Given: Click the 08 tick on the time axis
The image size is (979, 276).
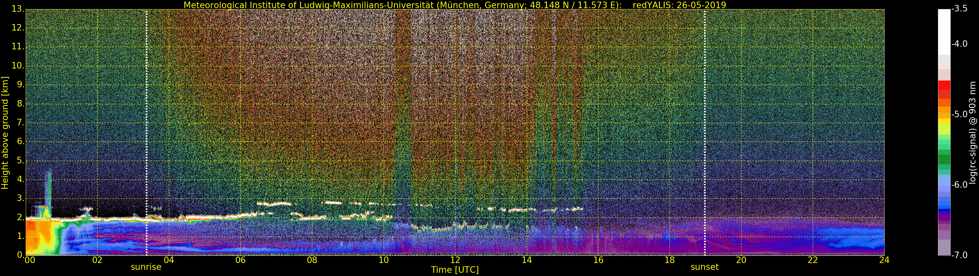Looking at the screenshot, I should click(x=312, y=260).
